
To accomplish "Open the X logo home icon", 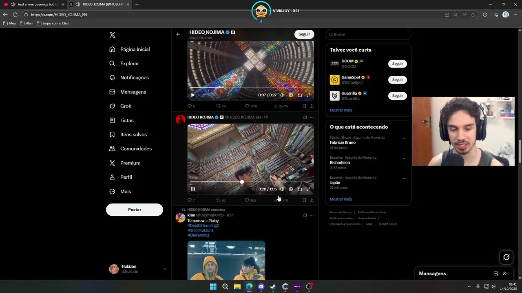I will click(113, 35).
